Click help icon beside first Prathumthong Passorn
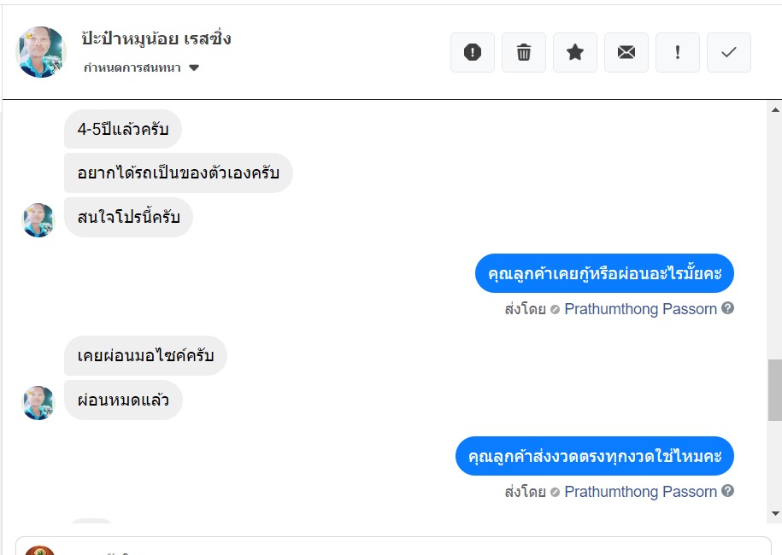This screenshot has width=782, height=555. click(x=727, y=308)
